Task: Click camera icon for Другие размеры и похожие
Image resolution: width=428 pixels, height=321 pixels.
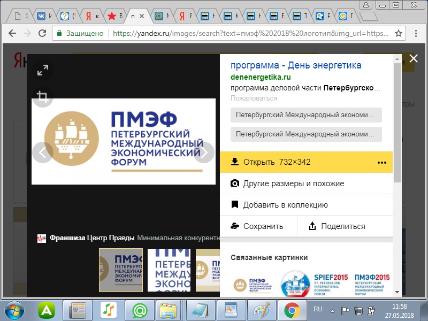Action: coord(234,184)
